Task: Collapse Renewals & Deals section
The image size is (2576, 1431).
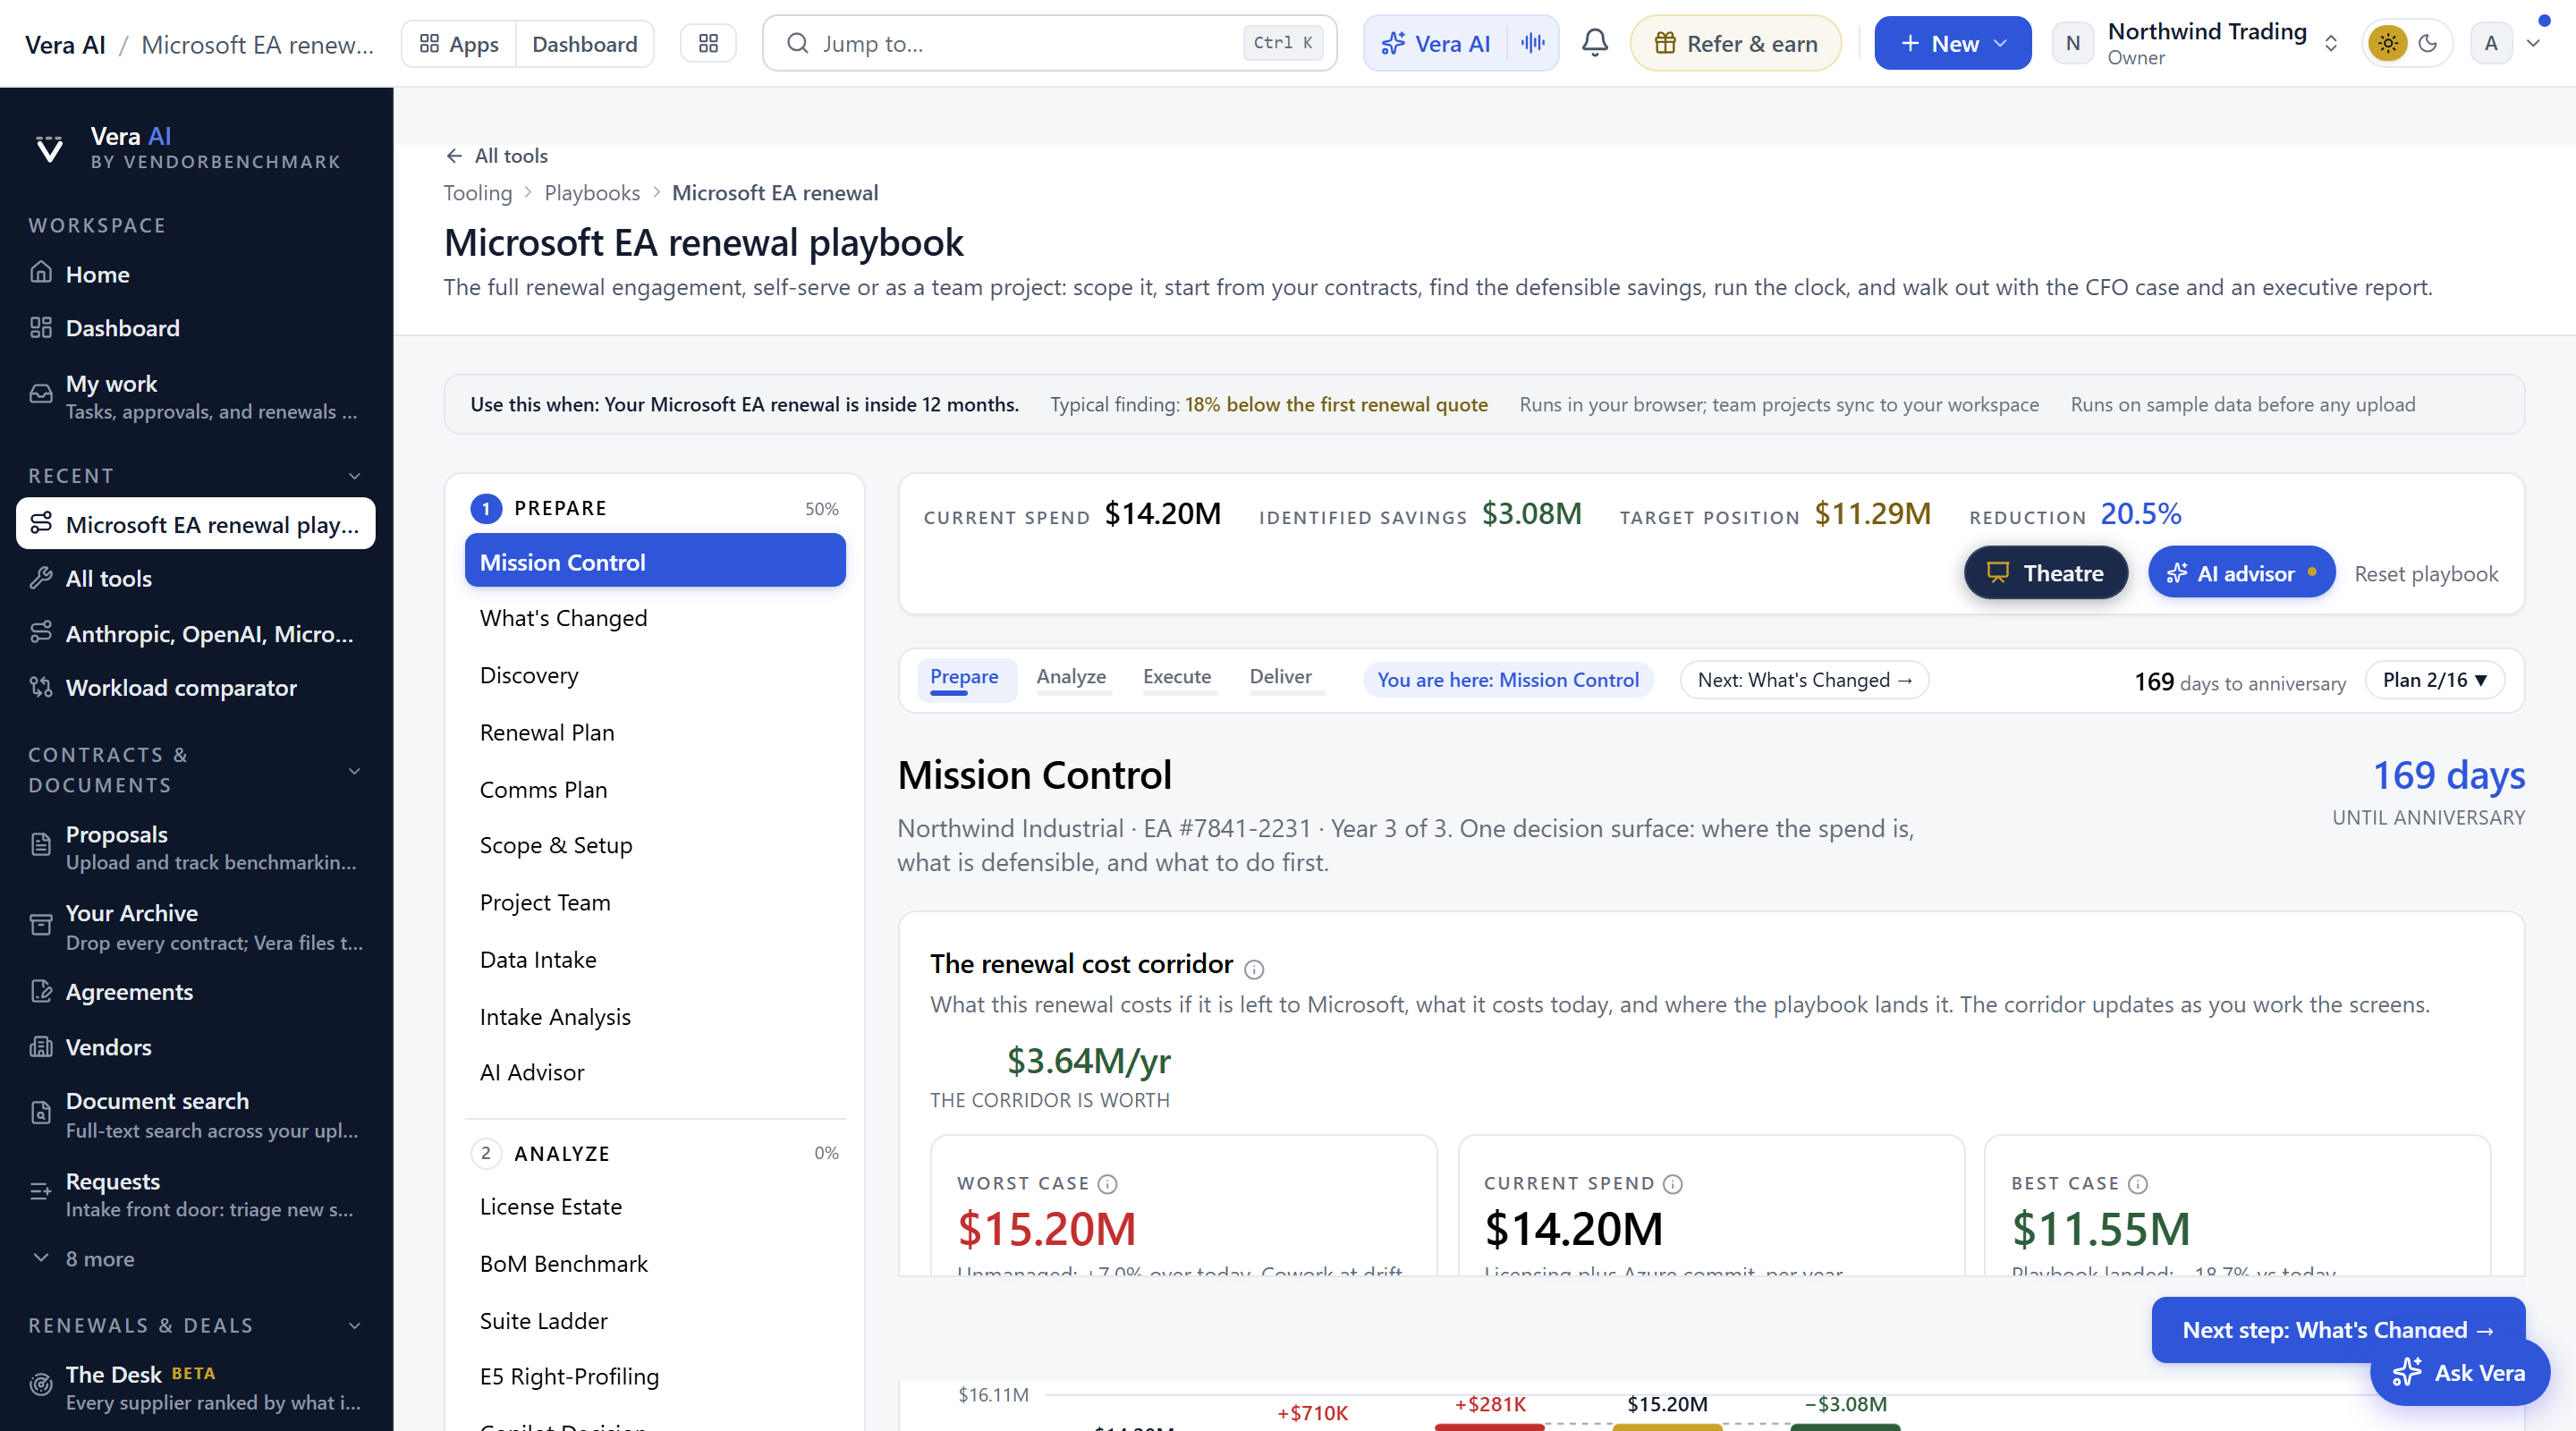Action: pyautogui.click(x=354, y=1325)
